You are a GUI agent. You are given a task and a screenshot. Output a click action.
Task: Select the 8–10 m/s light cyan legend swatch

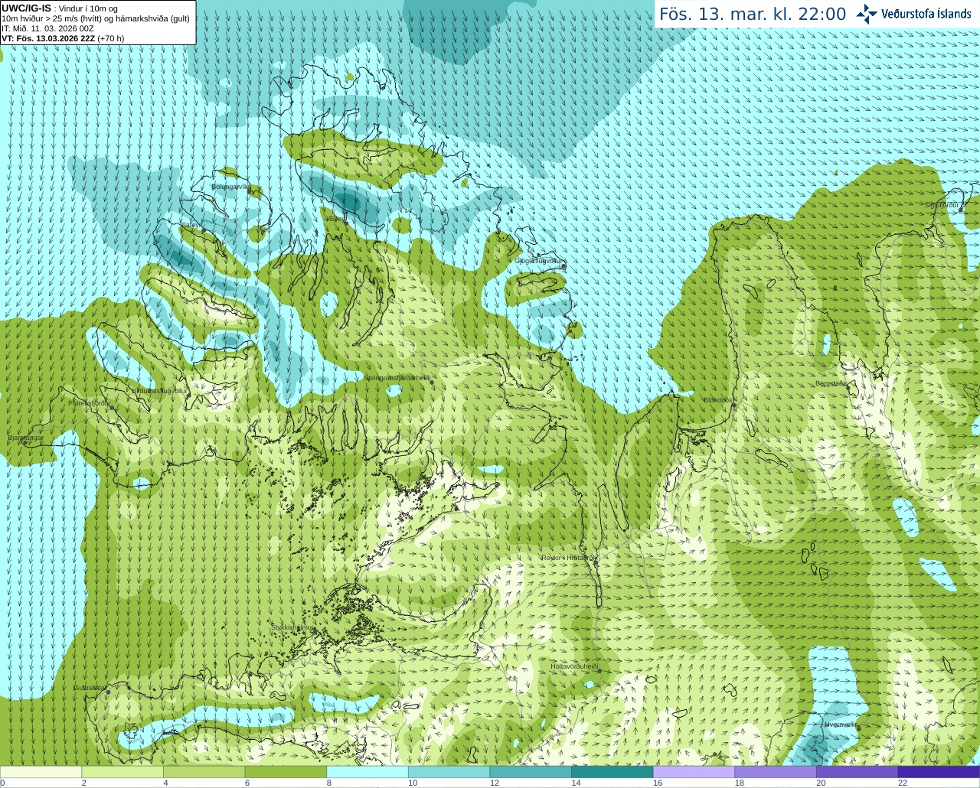367,772
